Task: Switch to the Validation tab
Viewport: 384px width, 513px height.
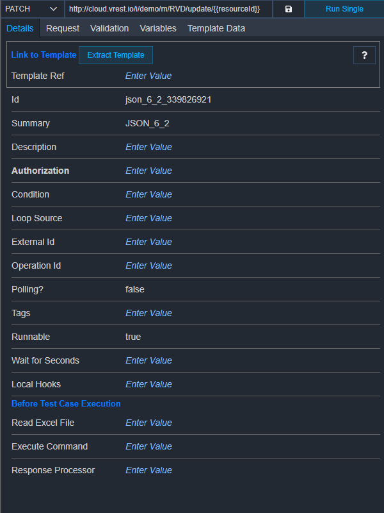Action: tap(109, 28)
